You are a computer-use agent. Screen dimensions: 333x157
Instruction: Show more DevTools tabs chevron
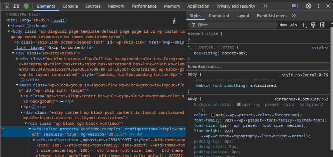(x=266, y=6)
